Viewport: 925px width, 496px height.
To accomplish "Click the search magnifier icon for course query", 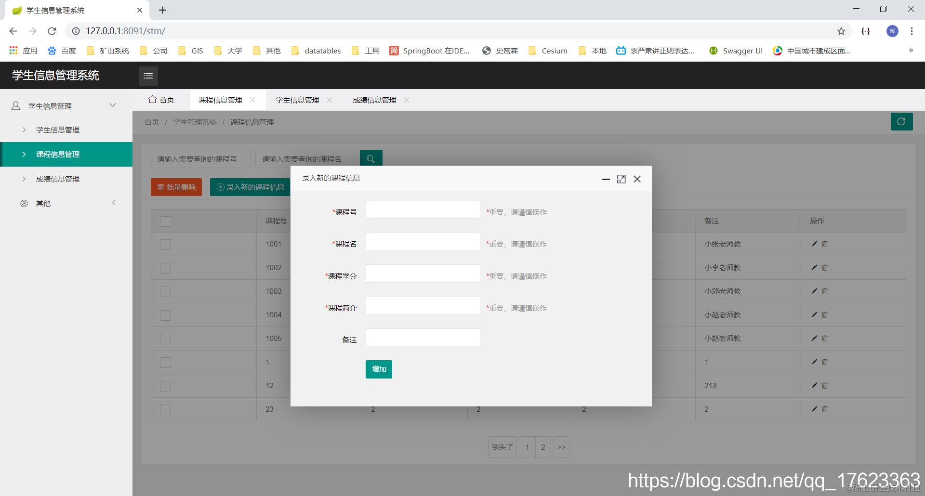I will pyautogui.click(x=370, y=158).
